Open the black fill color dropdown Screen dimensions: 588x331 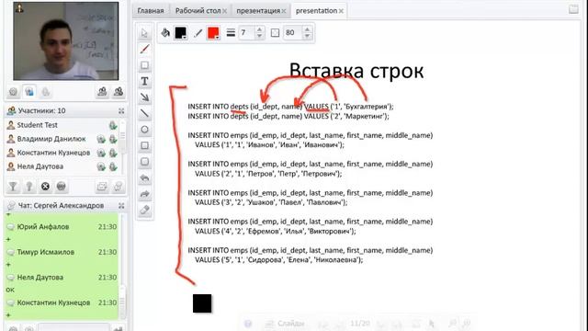pos(181,33)
